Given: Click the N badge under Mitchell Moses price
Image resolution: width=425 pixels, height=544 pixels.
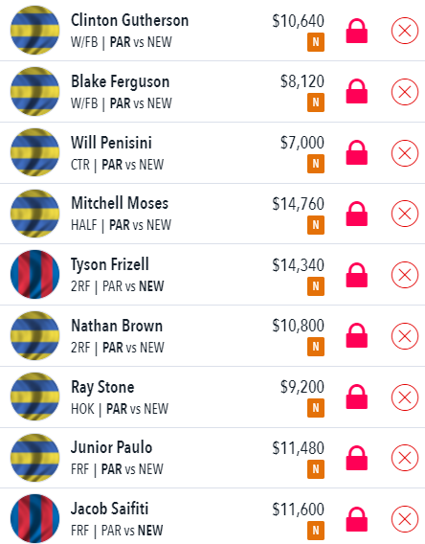Looking at the screenshot, I should click(x=316, y=225).
